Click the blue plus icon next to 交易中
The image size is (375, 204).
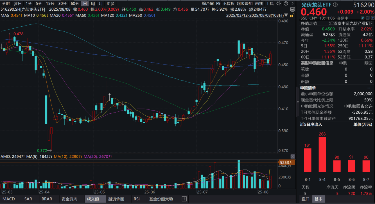[x=373, y=18]
